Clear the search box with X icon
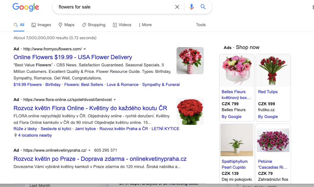The height and width of the screenshot is (187, 314). click(177, 7)
